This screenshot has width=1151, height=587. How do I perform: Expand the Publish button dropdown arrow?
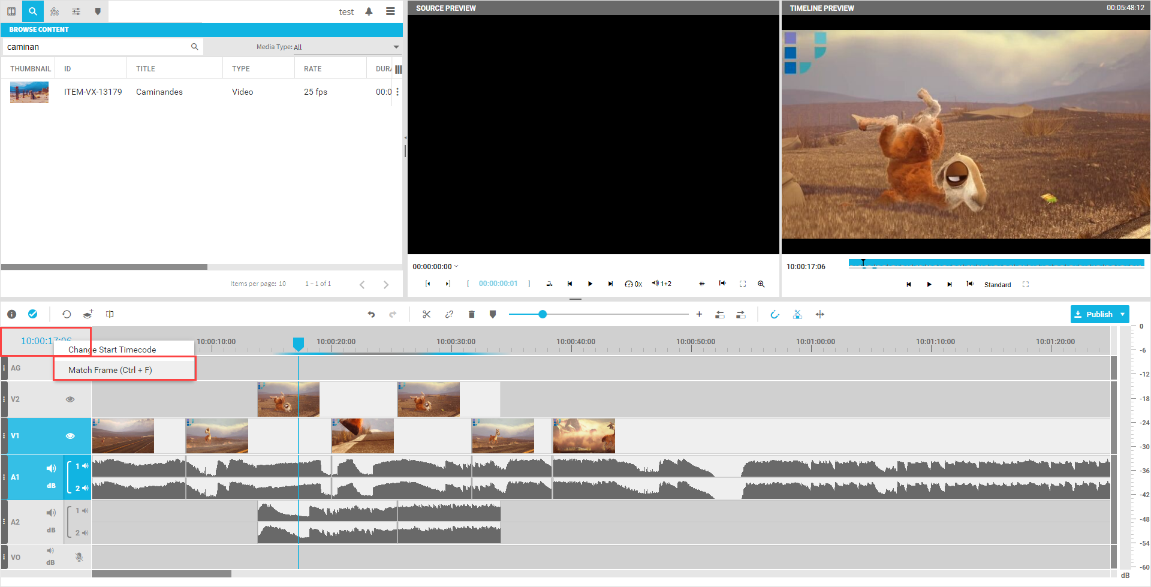coord(1122,314)
